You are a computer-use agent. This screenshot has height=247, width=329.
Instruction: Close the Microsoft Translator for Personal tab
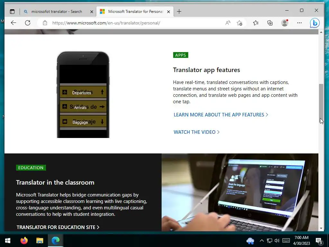[168, 12]
